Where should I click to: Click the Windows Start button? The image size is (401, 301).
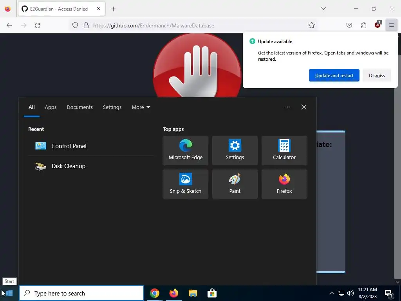9,293
